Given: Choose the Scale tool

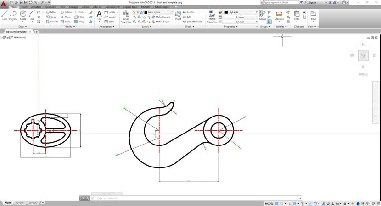Looking at the screenshot, I should coord(66,22).
